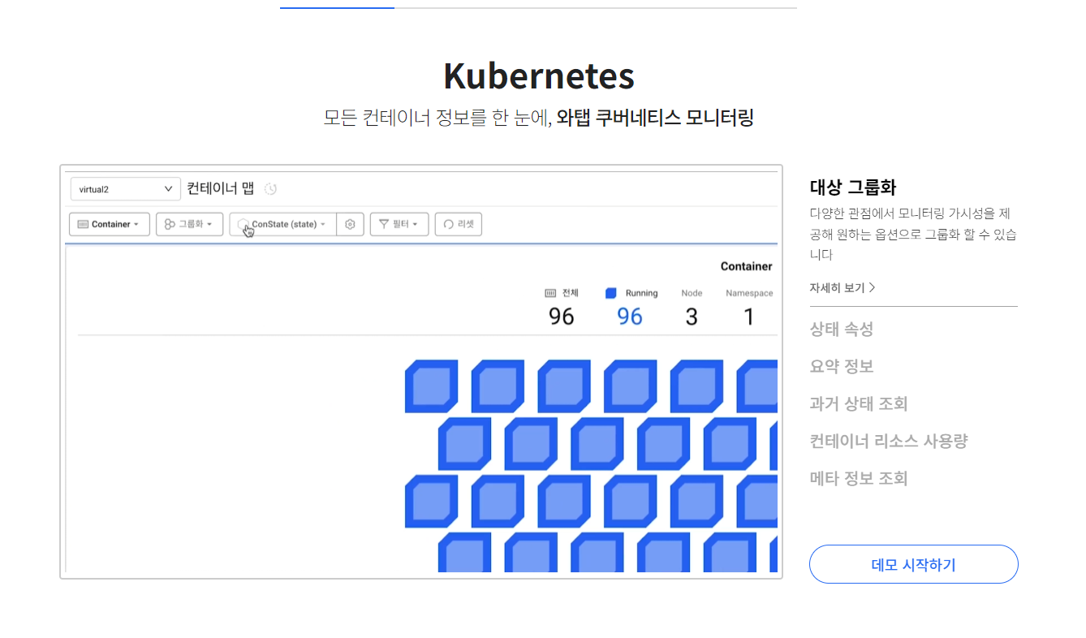
Task: Click the 전체 count value 96
Action: tap(562, 317)
